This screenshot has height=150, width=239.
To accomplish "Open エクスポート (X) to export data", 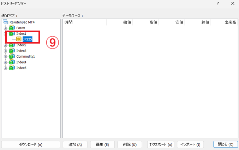I will (x=160, y=144).
